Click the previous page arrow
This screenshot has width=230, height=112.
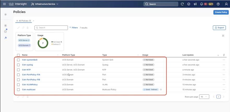pos(214,97)
